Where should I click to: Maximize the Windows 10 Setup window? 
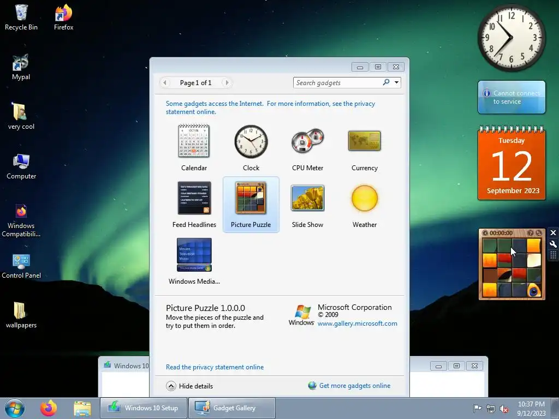[x=456, y=366]
